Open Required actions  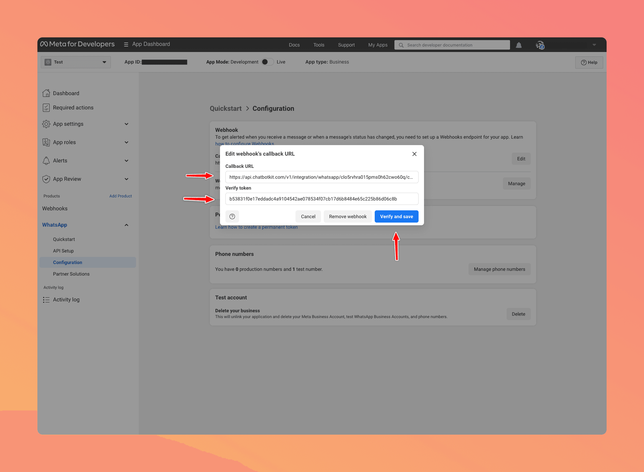click(x=73, y=108)
